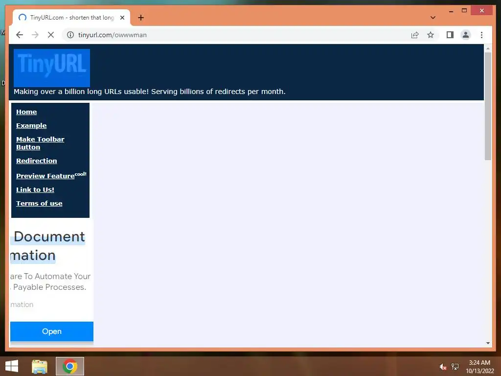Click the Chrome taskbar icon
Viewport: 501px width, 376px height.
click(x=70, y=366)
